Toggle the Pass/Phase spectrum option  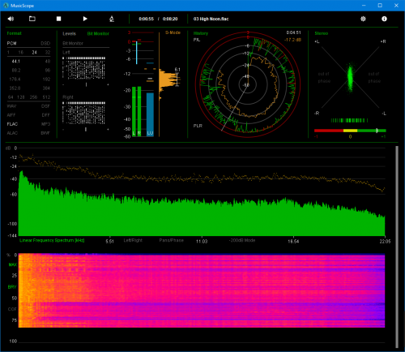tap(171, 240)
